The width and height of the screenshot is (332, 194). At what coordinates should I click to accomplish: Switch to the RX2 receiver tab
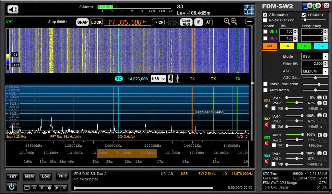[x=287, y=46]
